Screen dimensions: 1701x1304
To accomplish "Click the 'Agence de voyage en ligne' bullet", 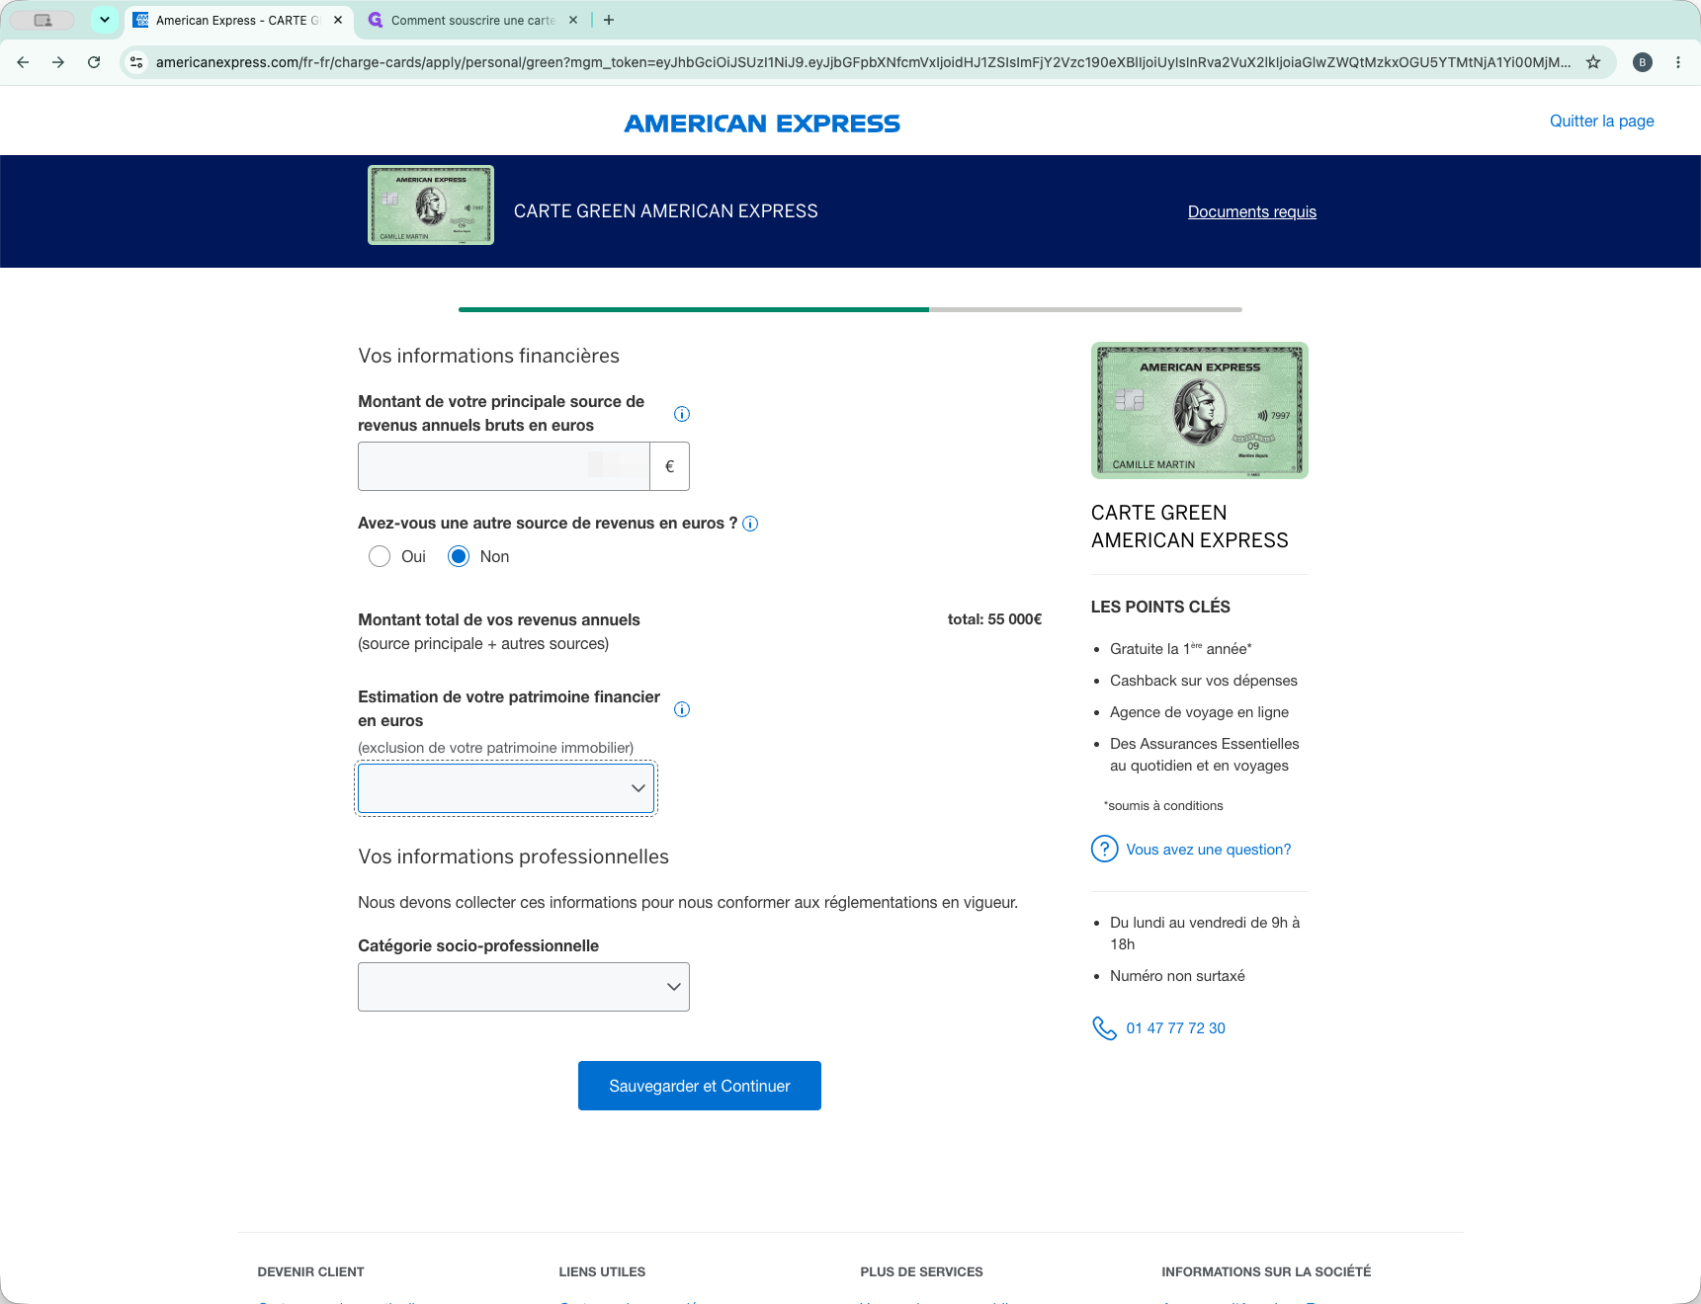I will coord(1199,712).
